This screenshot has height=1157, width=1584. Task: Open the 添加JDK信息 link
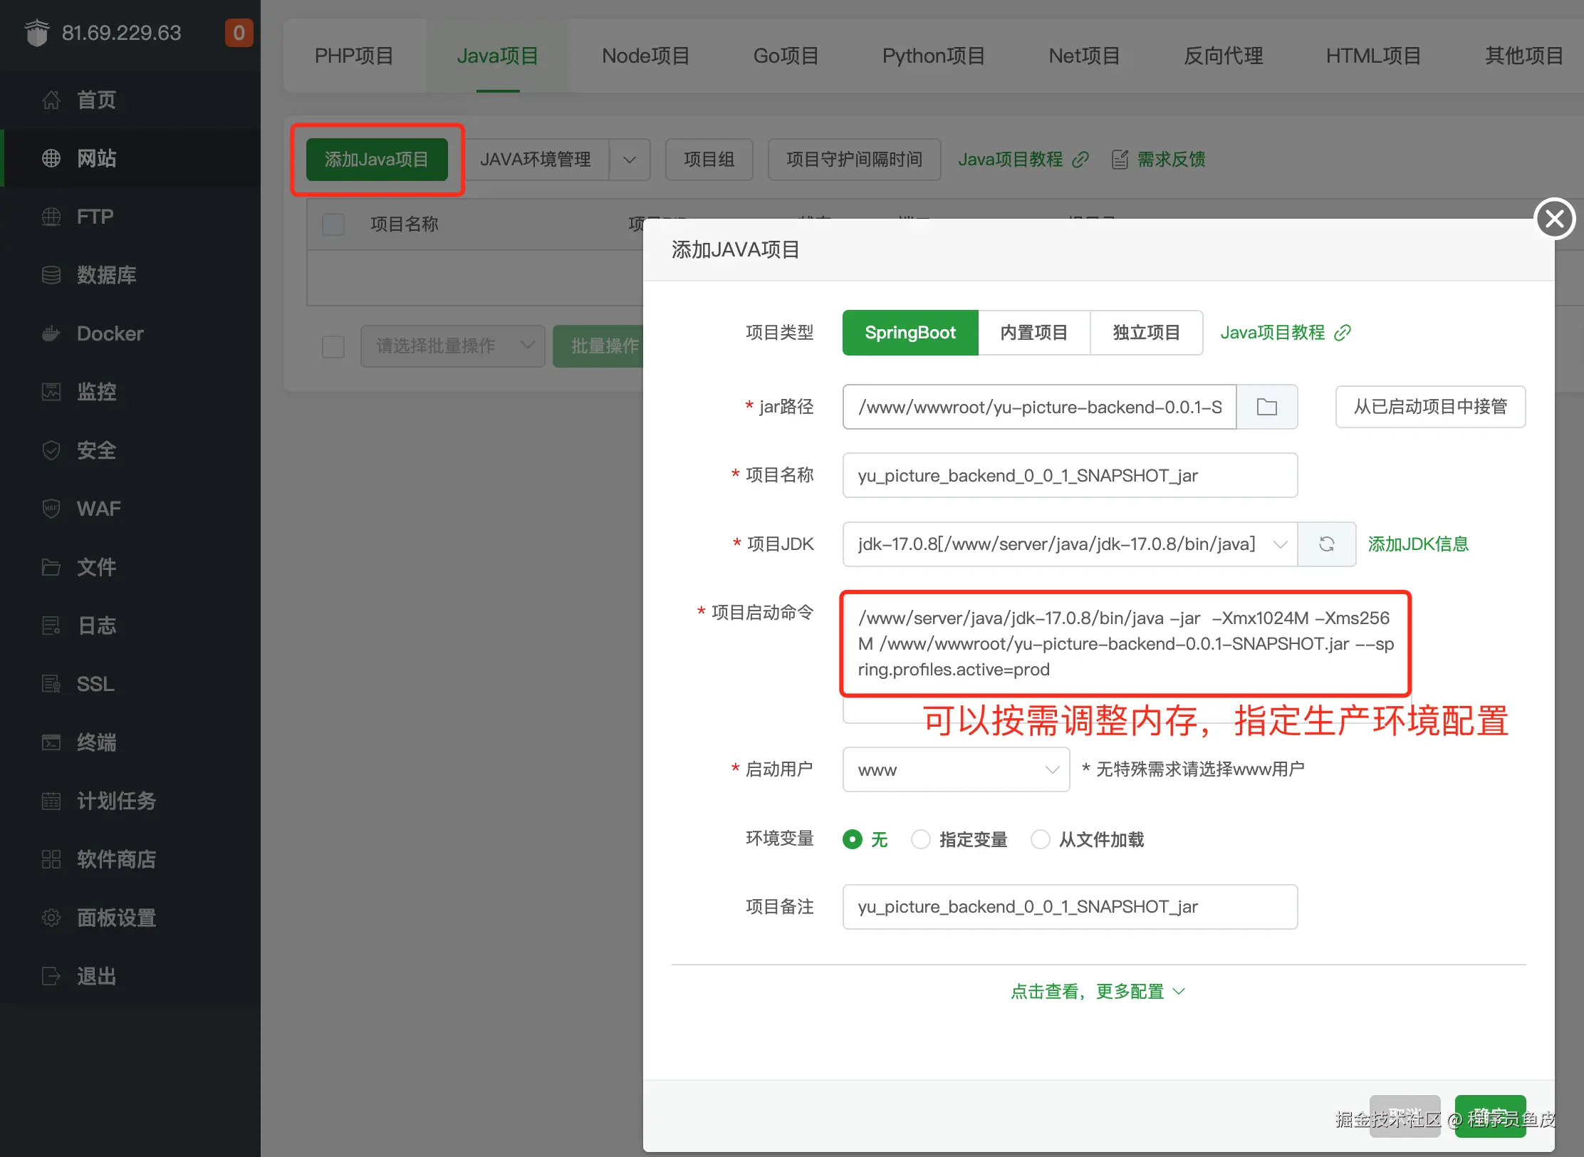1418,544
